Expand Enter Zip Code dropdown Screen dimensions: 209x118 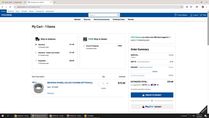[x=143, y=62]
